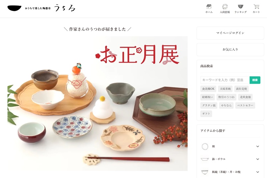Select the plate (皿) category icon
Screen dimensions: 267x178
(x=205, y=146)
